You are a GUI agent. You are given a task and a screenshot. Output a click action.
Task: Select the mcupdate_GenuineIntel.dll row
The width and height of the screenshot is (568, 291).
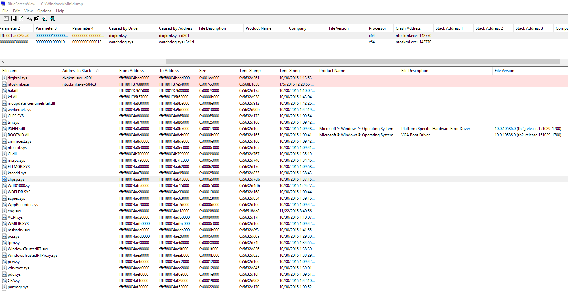(x=284, y=103)
